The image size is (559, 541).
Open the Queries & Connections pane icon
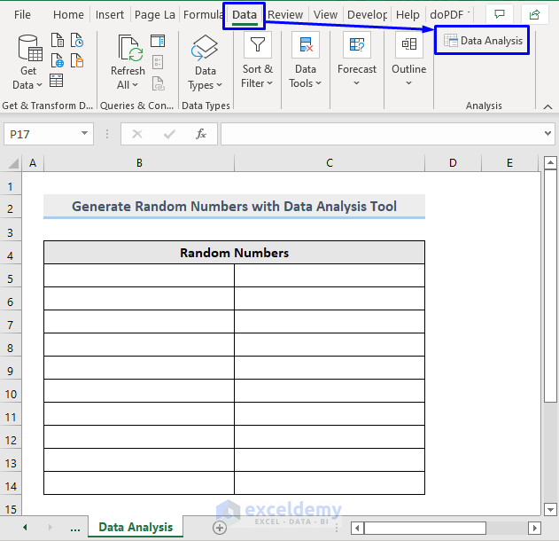coord(158,41)
